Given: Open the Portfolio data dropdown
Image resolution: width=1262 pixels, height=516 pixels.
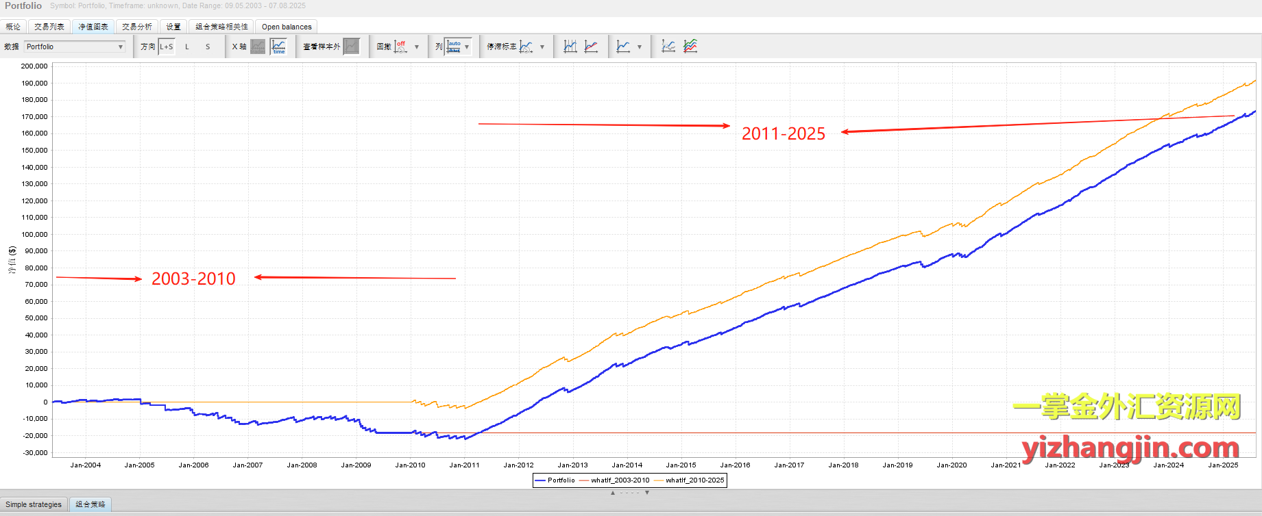Looking at the screenshot, I should pos(75,47).
